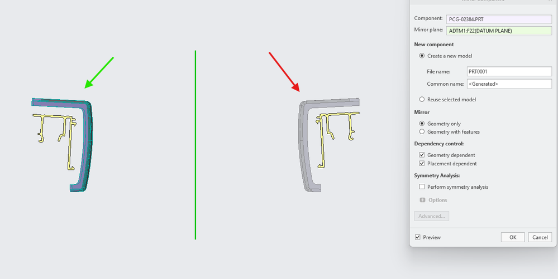
Task: Choose Geometry only mirror type
Action: pyautogui.click(x=422, y=124)
